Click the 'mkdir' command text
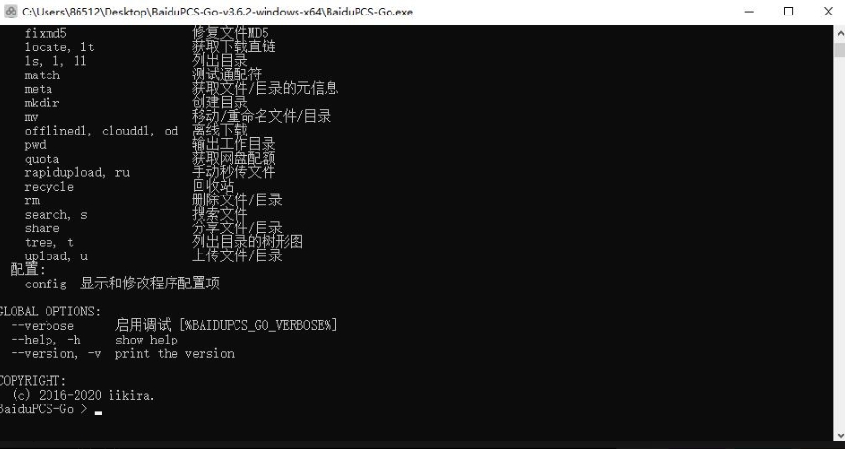The height and width of the screenshot is (449, 845). coord(42,103)
